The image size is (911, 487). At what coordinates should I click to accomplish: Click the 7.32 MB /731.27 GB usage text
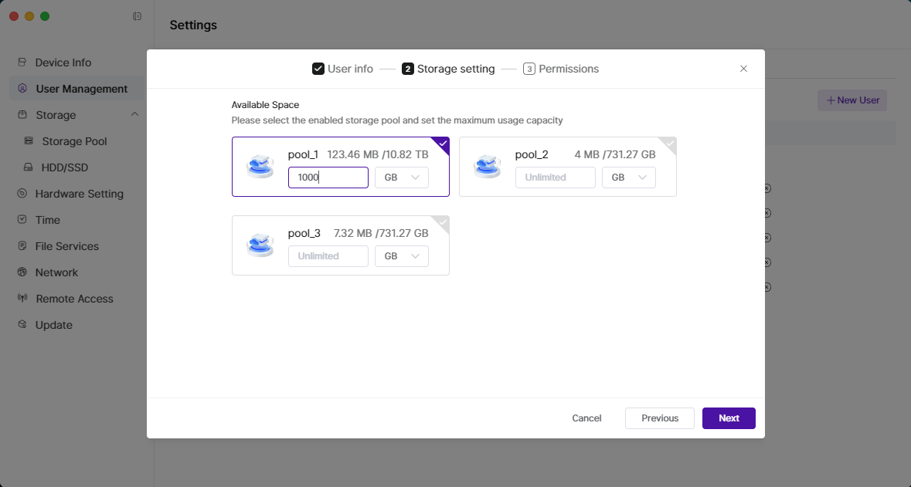coord(381,233)
